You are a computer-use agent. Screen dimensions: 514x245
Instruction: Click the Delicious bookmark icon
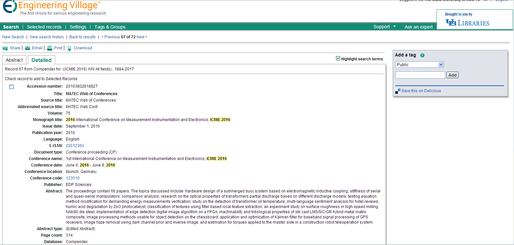pos(398,91)
